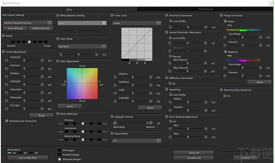The height and width of the screenshot is (163, 275).
Task: Increase Exposure with its plus button
Action: click(42, 60)
